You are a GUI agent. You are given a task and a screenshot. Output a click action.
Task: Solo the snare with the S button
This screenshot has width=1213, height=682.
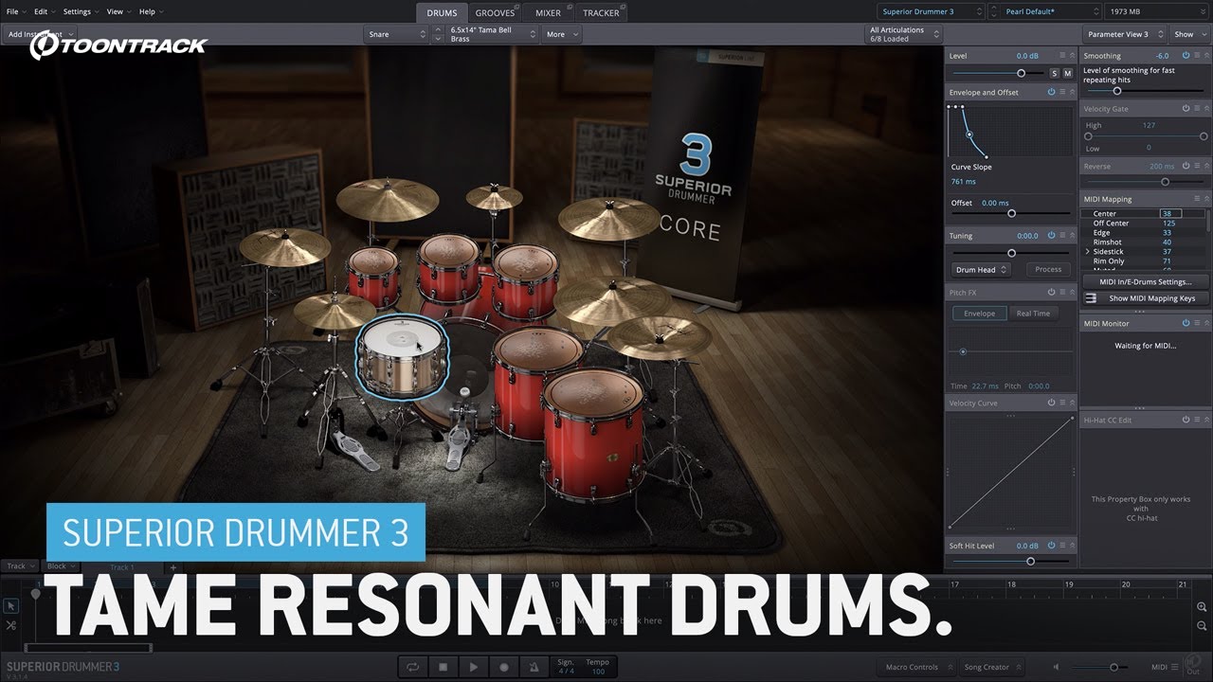coord(1054,73)
